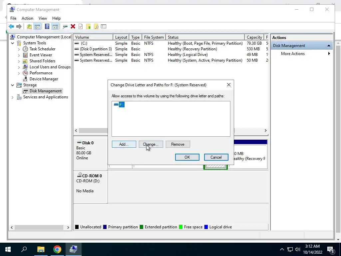Click the Layout column header
Viewport: 341px width, 256px height.
121,37
